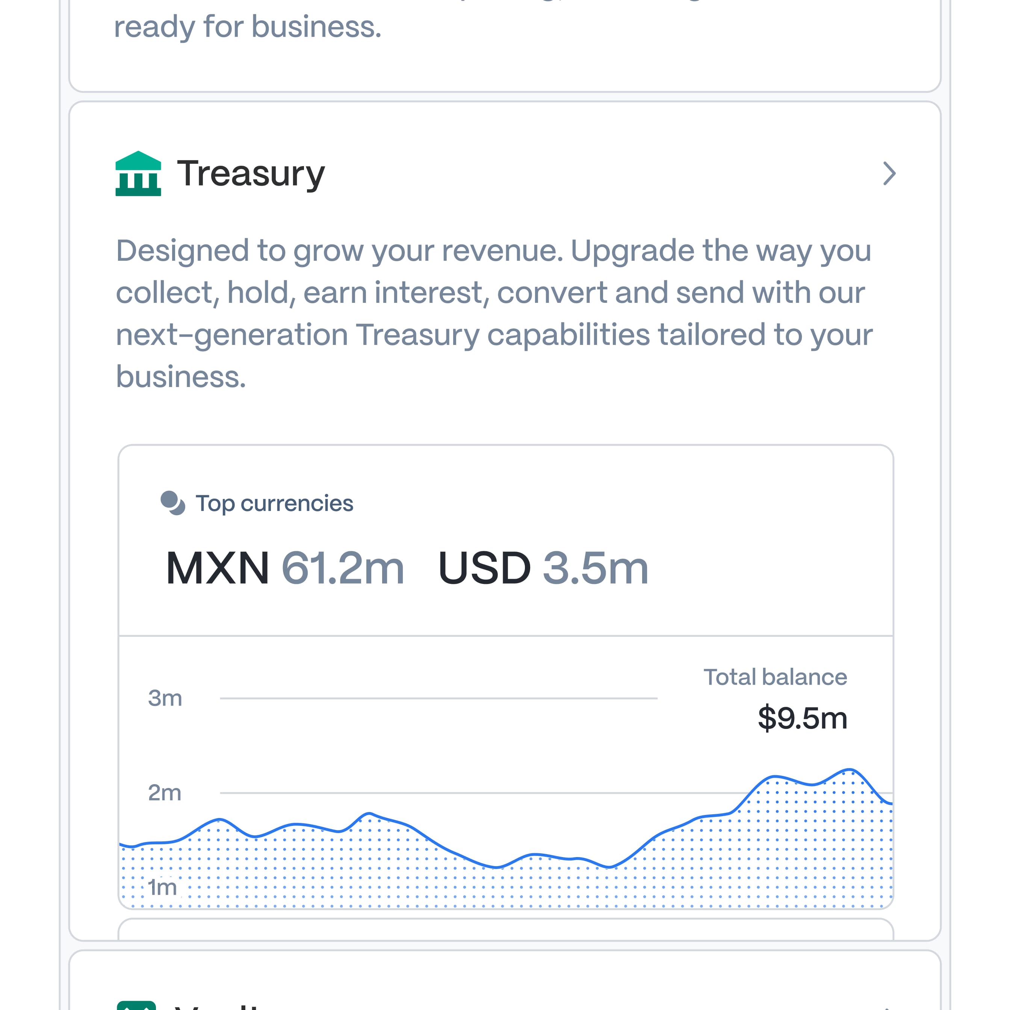Click the partially visible card under the chart
Screen dimensions: 1010x1010
tap(505, 930)
